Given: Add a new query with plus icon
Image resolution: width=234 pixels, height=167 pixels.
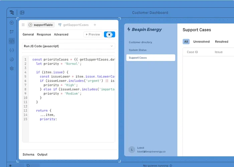Looking at the screenshot, I should [95, 25].
